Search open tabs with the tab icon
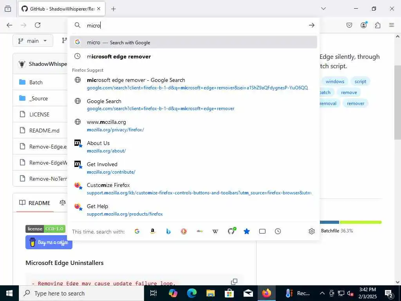Screen dimensions: 401x301 (262, 231)
